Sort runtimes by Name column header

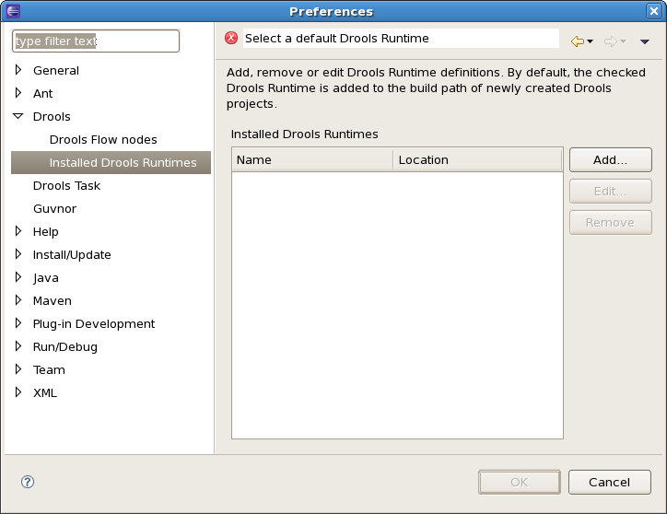pyautogui.click(x=311, y=160)
